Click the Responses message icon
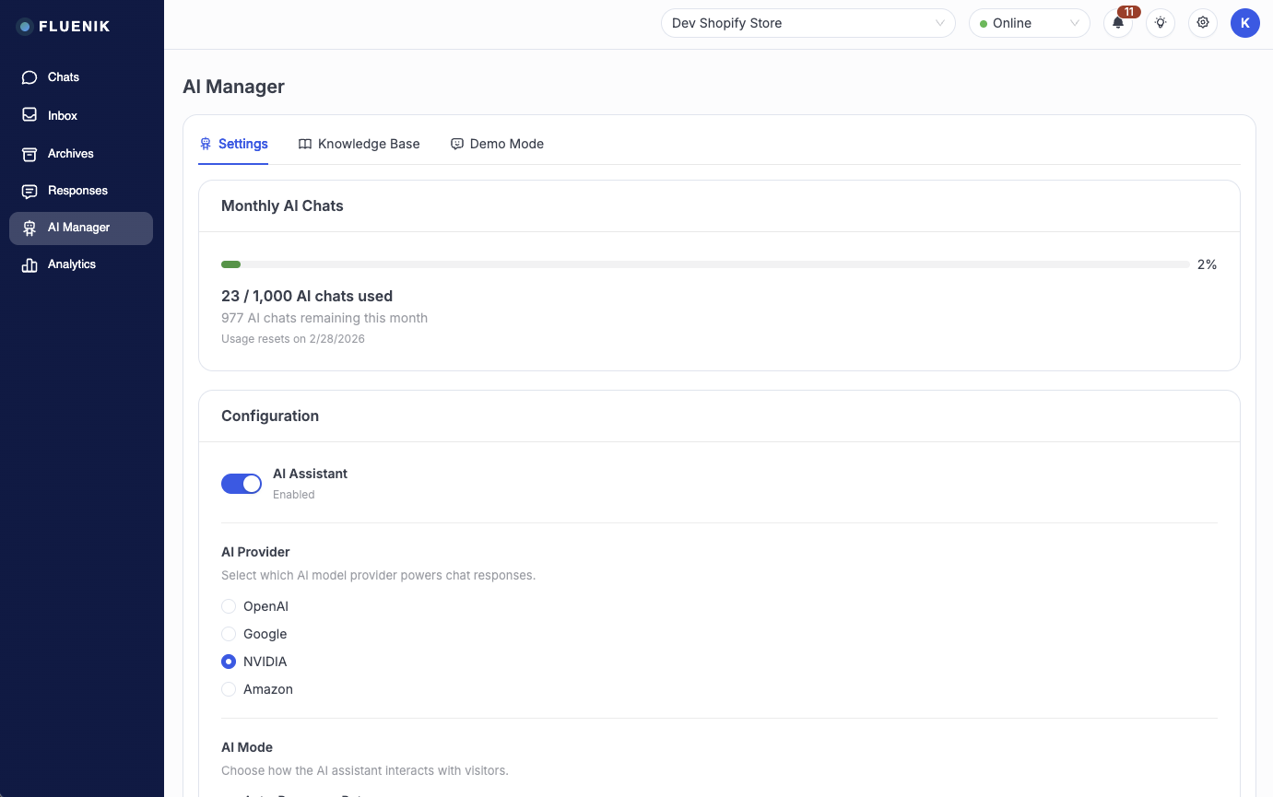1273x797 pixels. click(29, 191)
